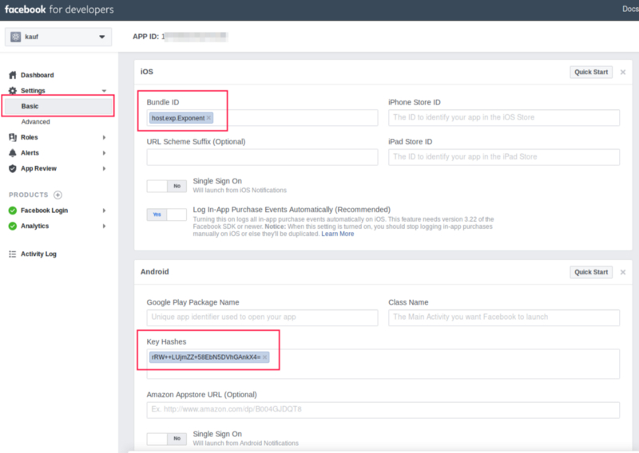
Task: Open the Facebook Login product
Action: [x=45, y=211]
